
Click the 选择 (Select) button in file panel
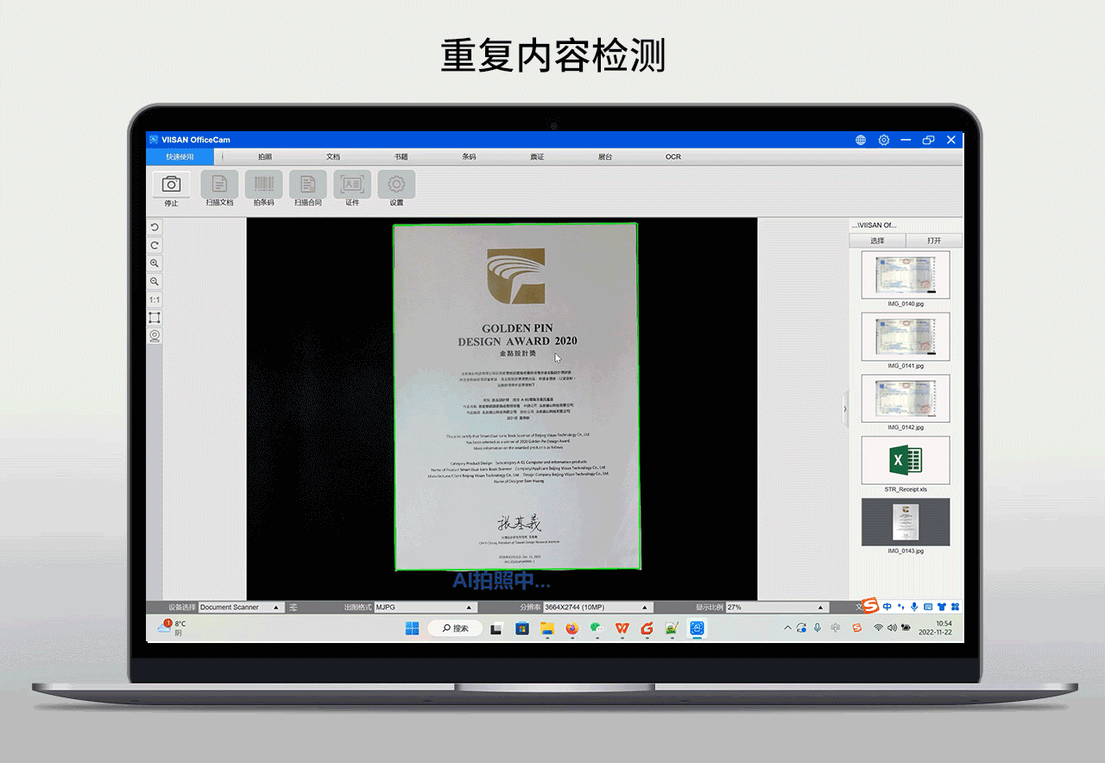[877, 241]
